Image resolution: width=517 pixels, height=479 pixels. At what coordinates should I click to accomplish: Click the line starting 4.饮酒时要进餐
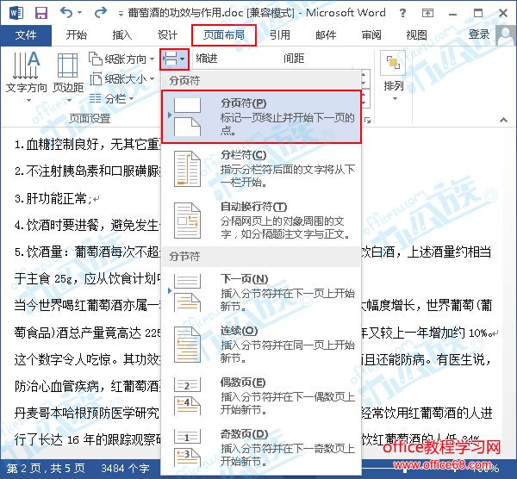[87, 226]
